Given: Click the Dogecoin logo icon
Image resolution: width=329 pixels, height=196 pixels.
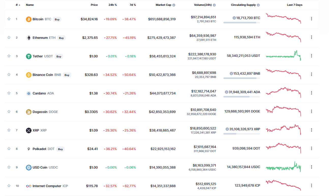Looking at the screenshot, I should 29,112.
